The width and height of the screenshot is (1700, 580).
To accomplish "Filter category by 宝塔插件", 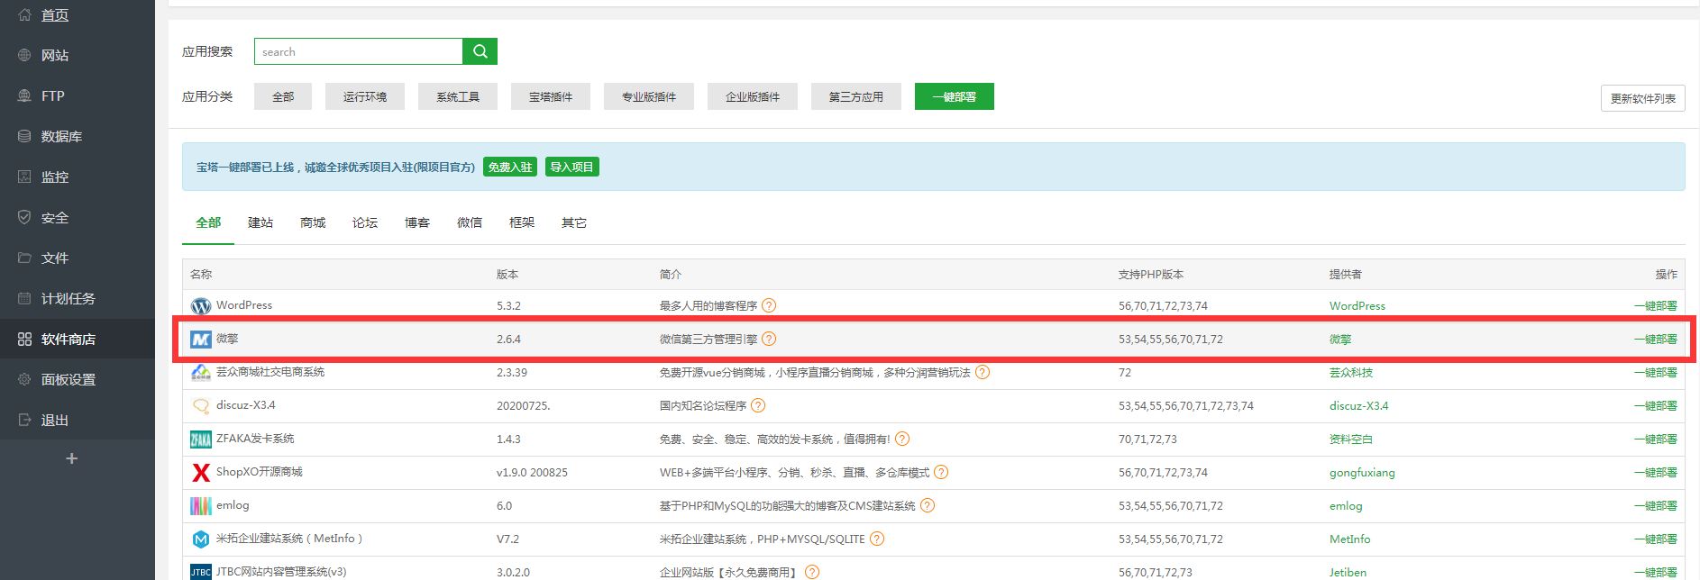I will tap(551, 96).
